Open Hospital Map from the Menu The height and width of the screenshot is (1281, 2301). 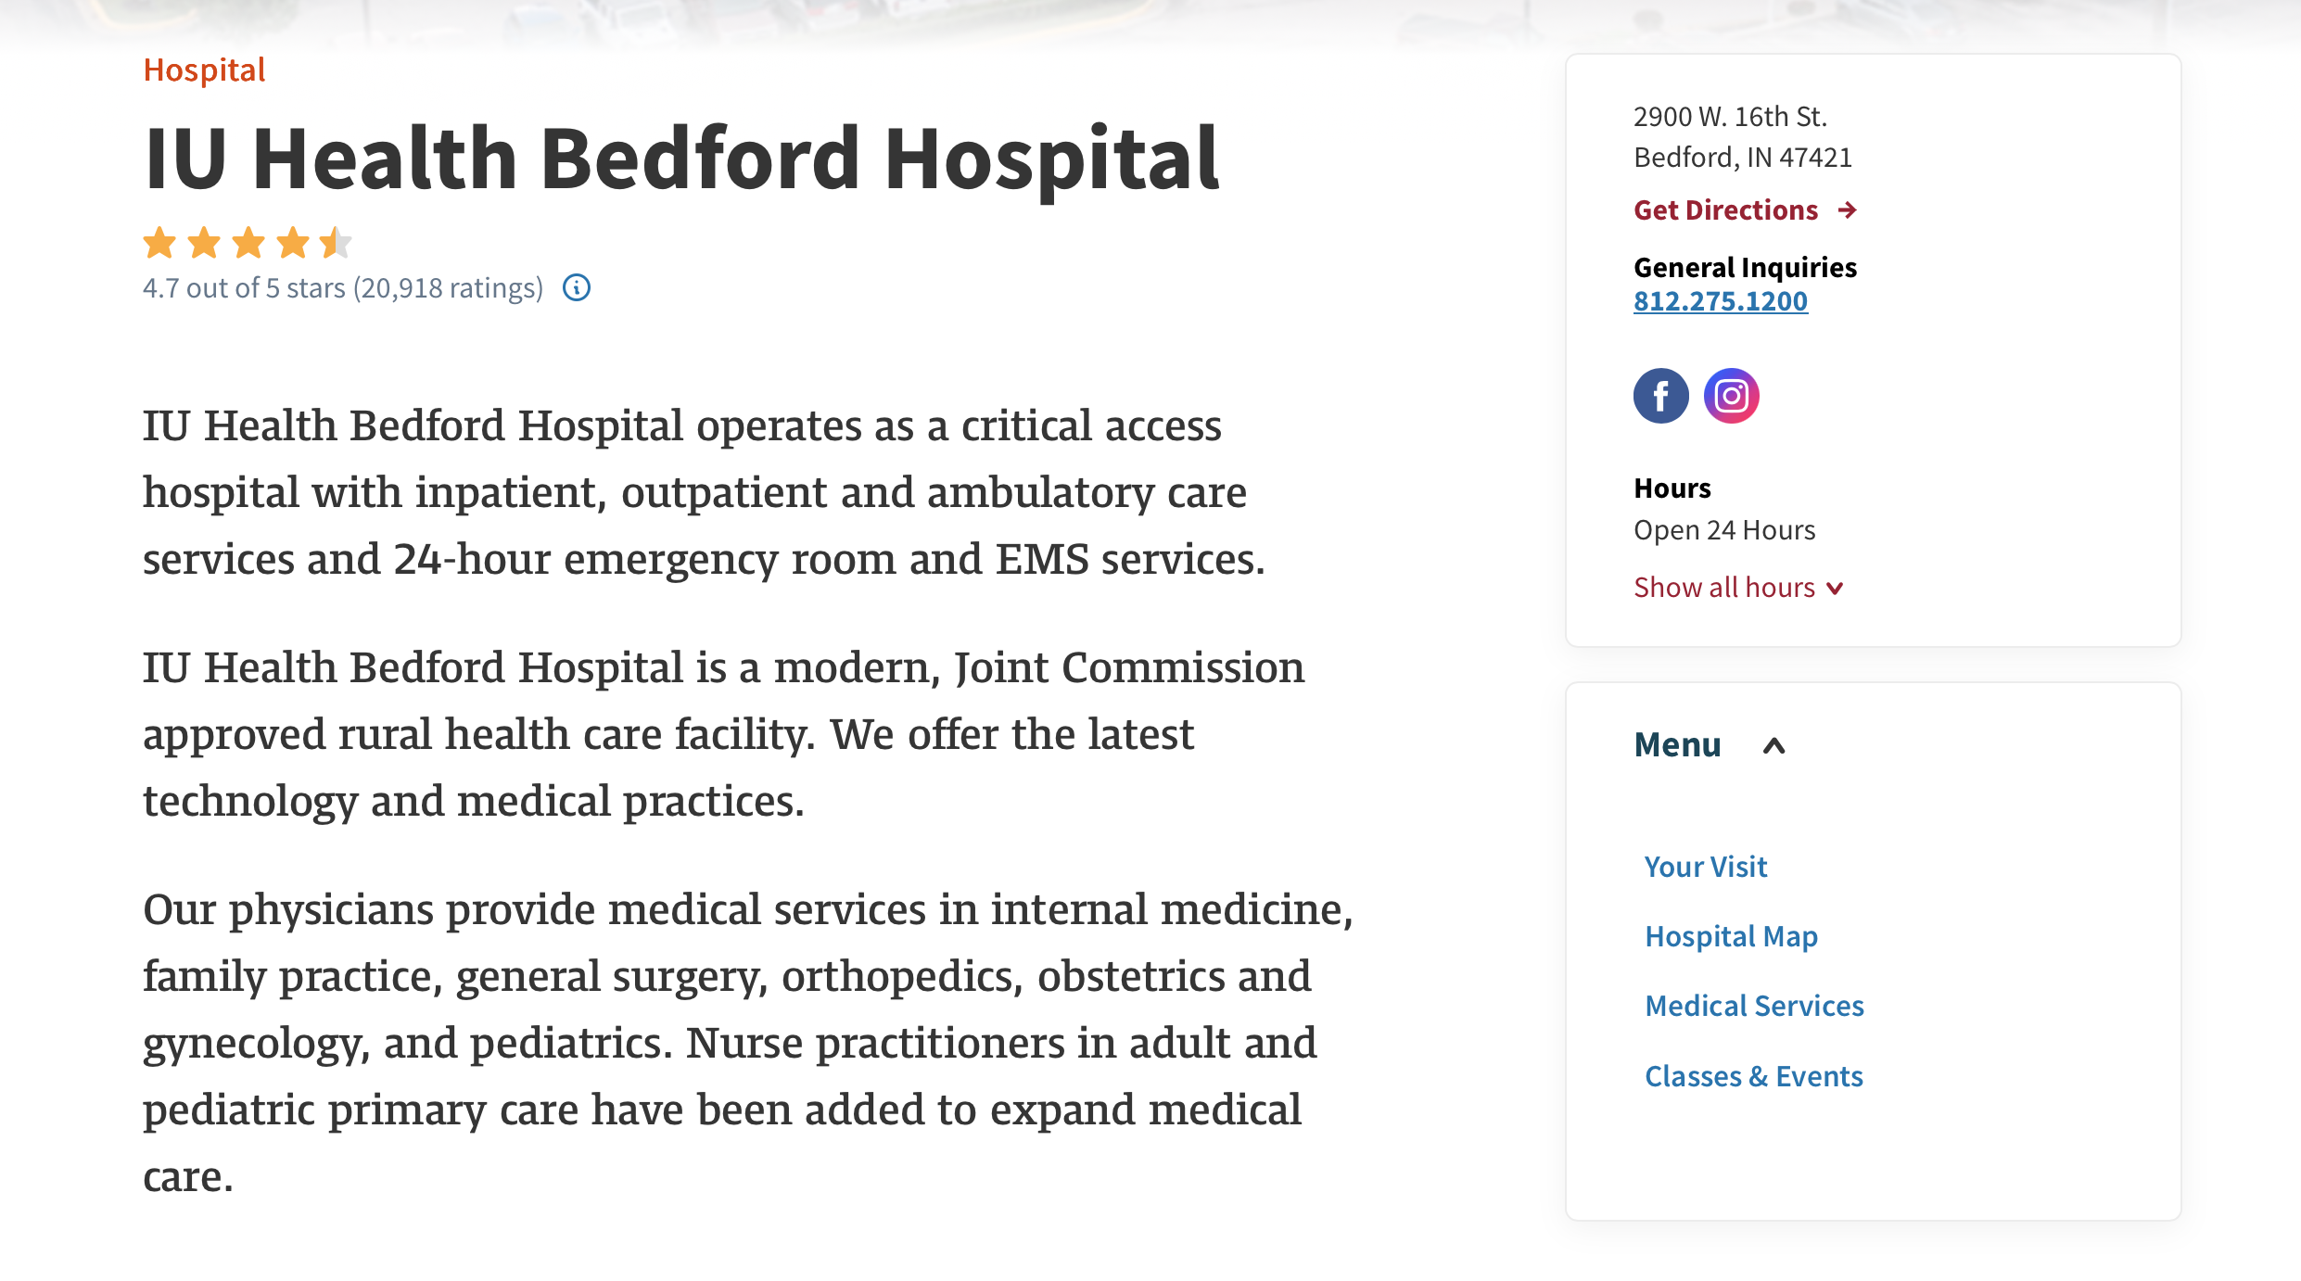(1731, 936)
